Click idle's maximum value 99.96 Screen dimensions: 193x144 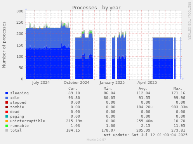(179, 98)
